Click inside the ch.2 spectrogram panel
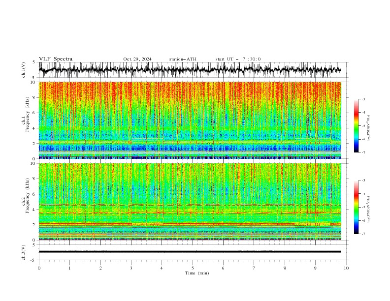The width and height of the screenshot is (390, 301). 190,202
